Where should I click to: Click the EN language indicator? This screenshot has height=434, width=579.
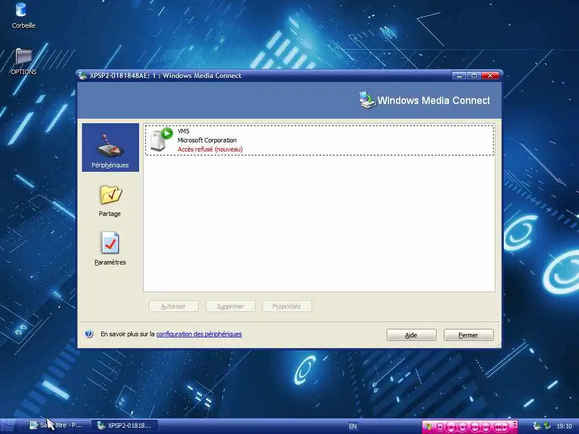coord(353,426)
